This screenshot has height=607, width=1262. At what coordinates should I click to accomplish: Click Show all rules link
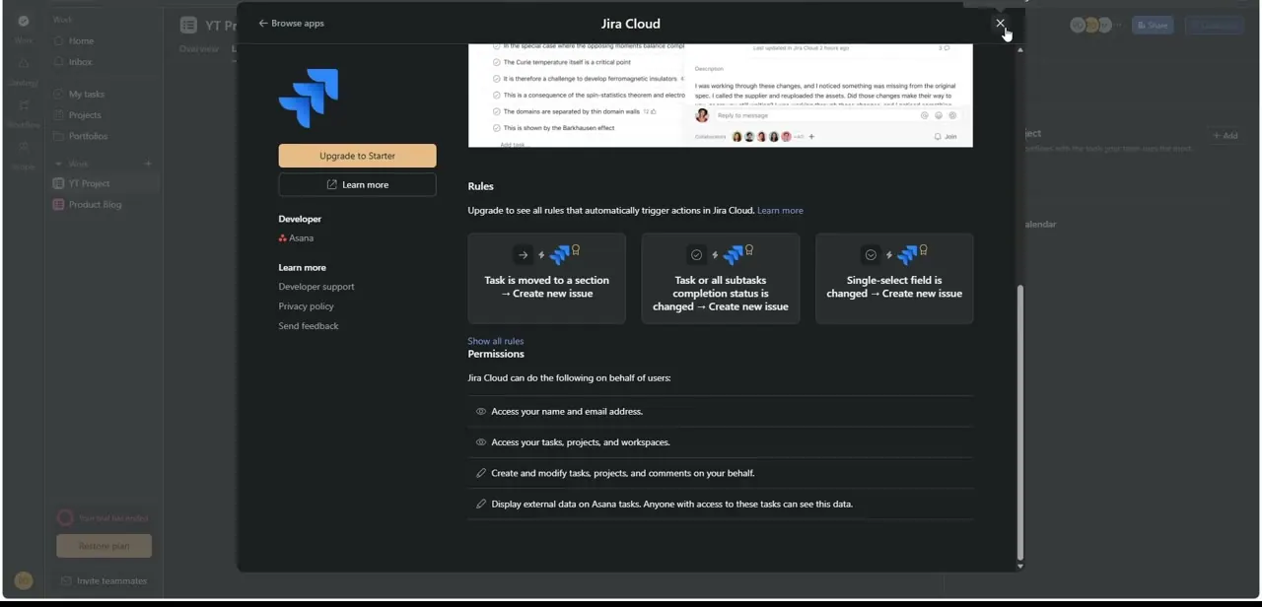click(496, 341)
